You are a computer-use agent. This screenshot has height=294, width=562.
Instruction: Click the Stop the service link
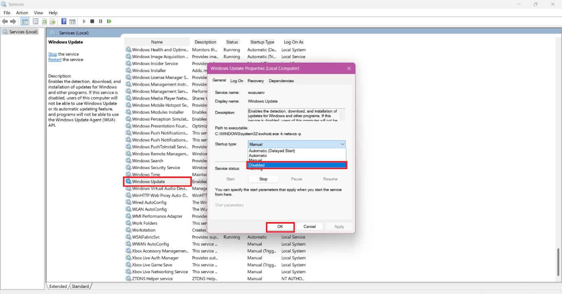(x=53, y=54)
